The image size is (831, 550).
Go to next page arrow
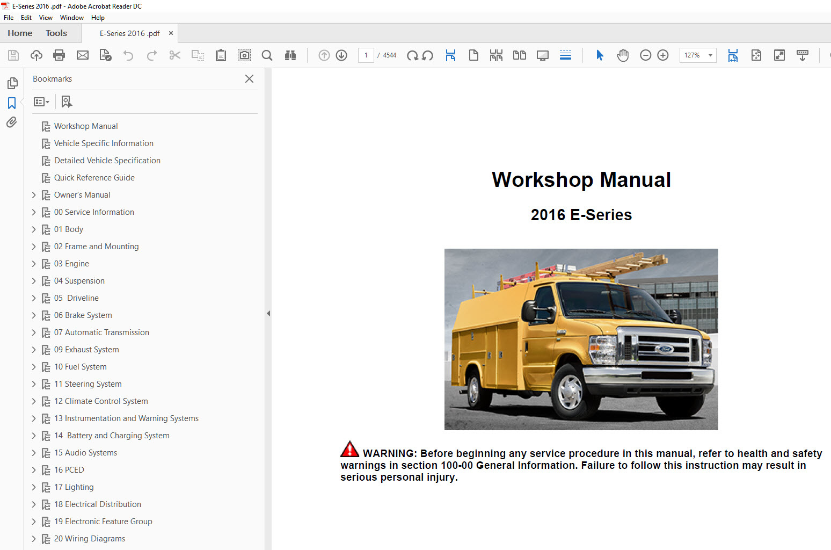[341, 55]
